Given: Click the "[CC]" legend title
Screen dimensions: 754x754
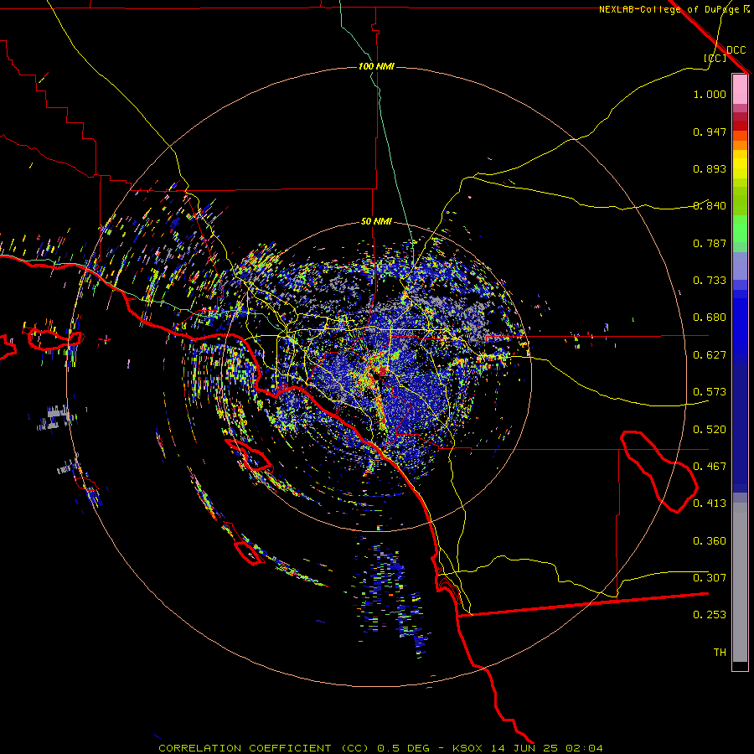Looking at the screenshot, I should point(715,58).
